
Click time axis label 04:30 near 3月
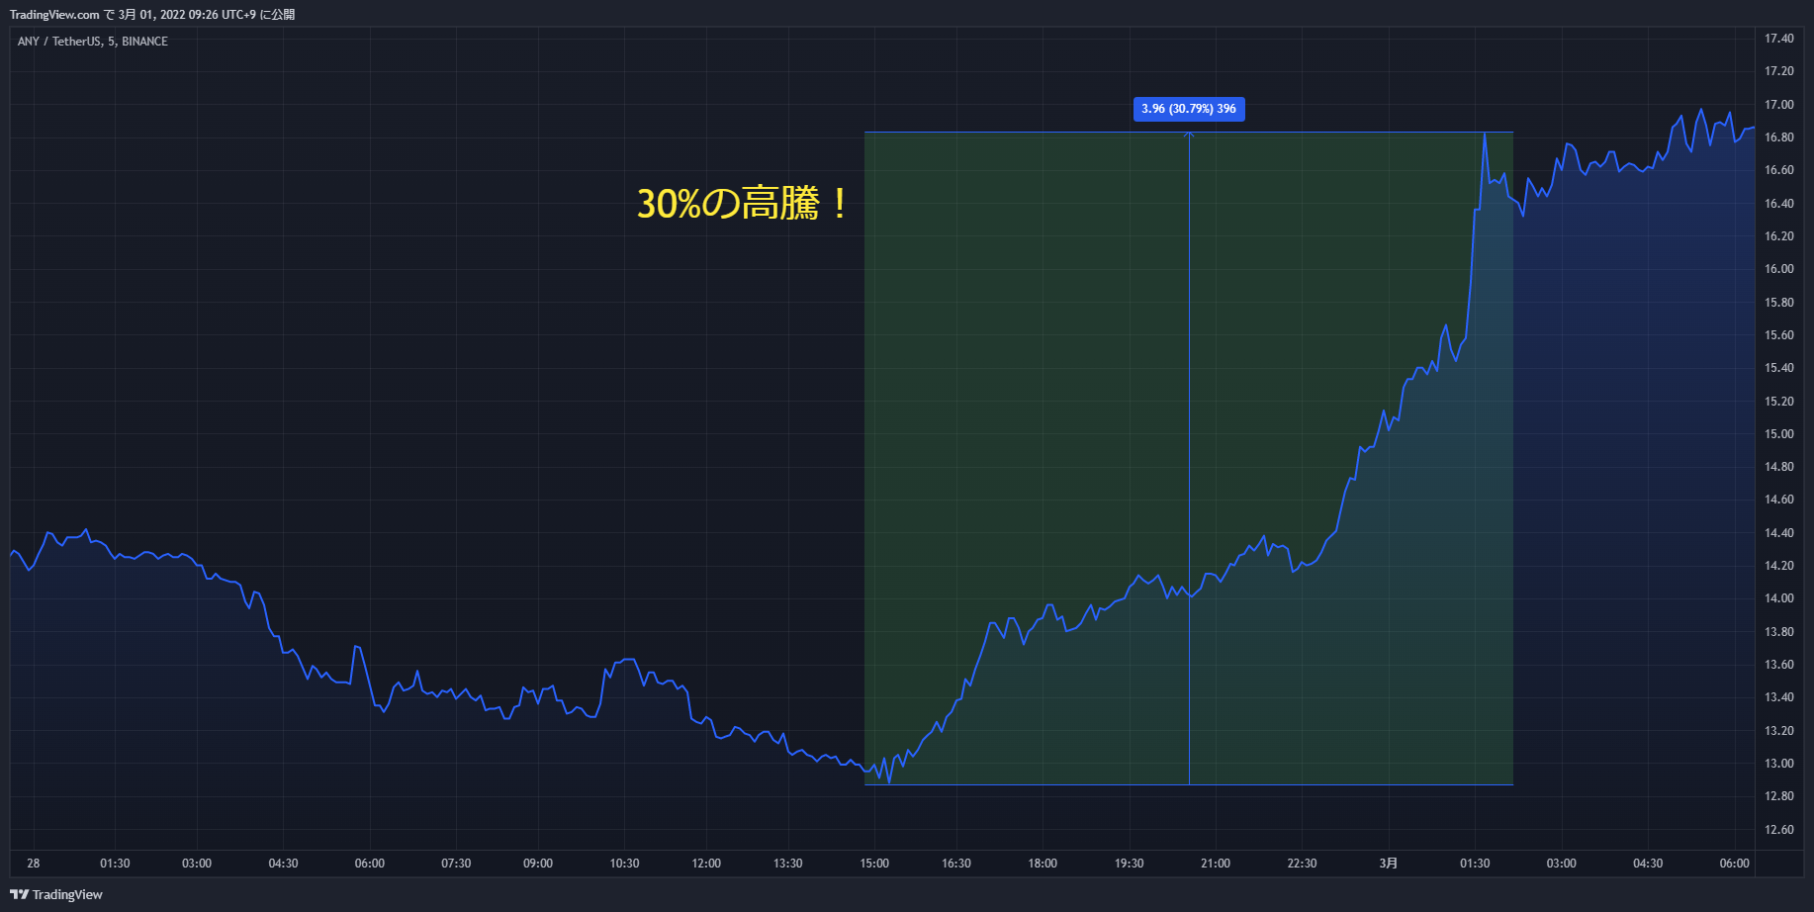pos(1648,864)
